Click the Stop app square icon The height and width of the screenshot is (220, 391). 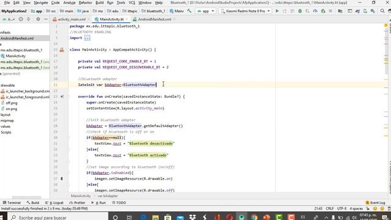tap(331, 11)
